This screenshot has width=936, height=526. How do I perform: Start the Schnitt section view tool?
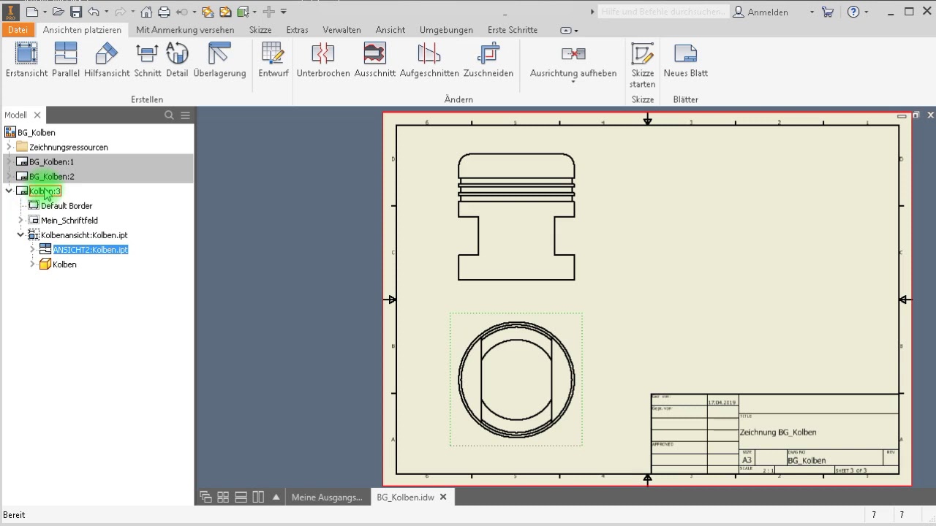click(x=148, y=60)
